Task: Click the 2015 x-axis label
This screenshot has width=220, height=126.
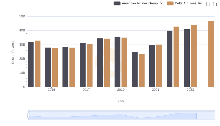Action: coord(51,90)
